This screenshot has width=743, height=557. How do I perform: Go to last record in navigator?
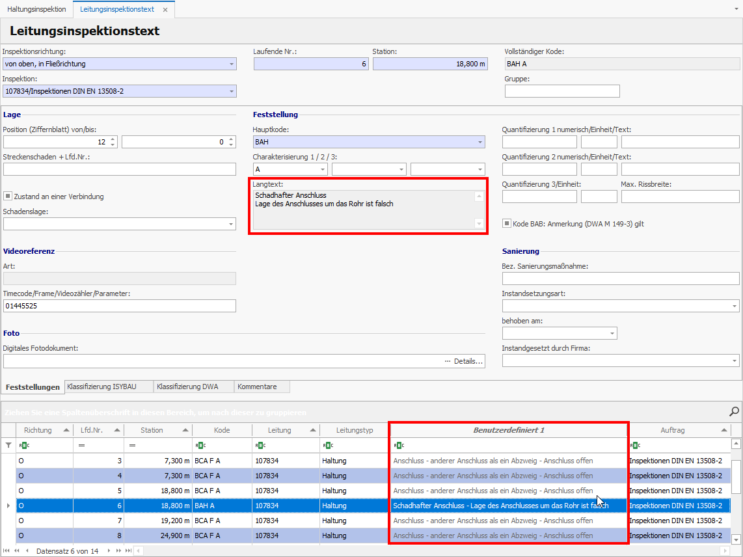coord(128,551)
